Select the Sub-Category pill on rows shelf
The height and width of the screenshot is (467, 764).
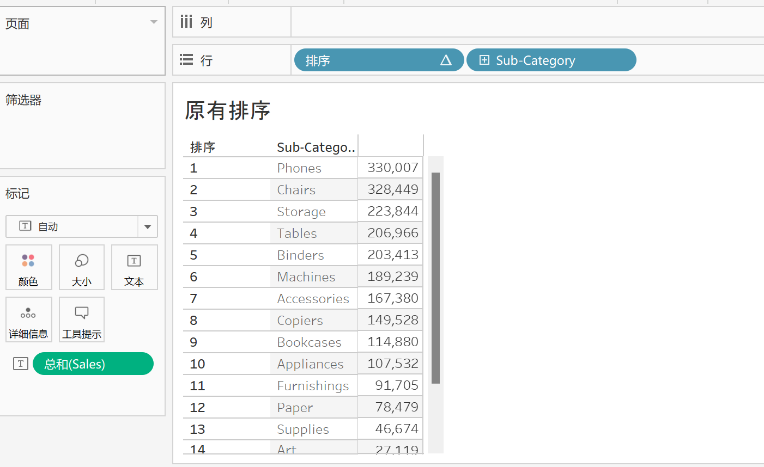point(551,60)
